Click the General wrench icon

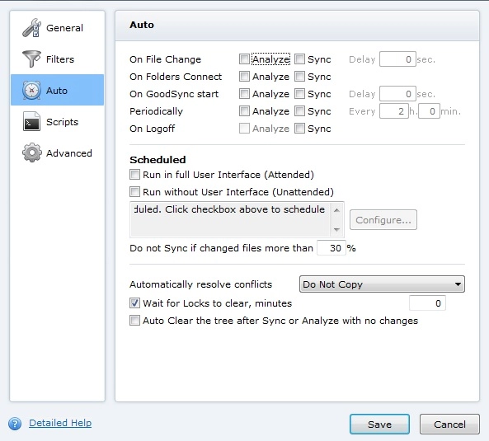(32, 28)
